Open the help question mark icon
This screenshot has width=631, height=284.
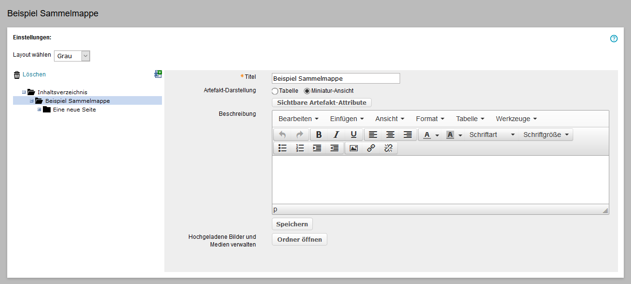point(614,39)
